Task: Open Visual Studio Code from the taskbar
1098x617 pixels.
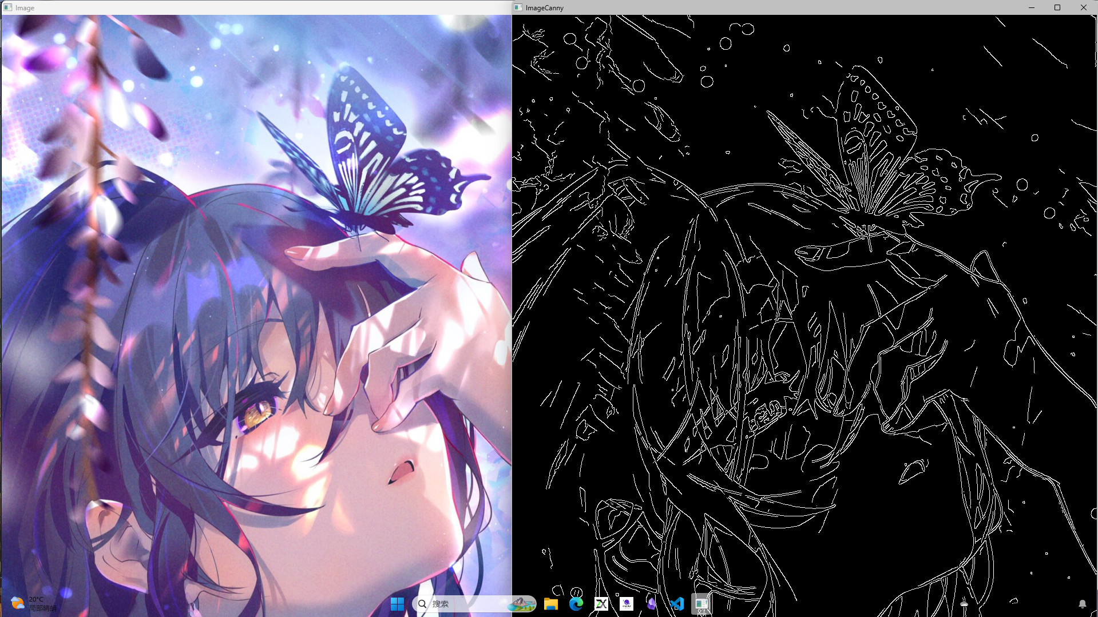Action: [x=677, y=604]
